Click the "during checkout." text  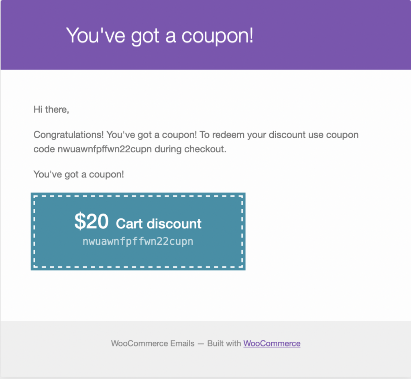coord(190,149)
